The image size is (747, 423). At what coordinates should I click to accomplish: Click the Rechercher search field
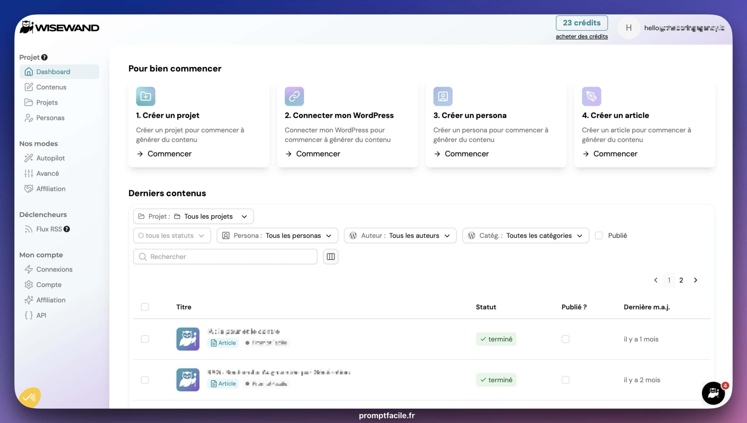(x=225, y=257)
